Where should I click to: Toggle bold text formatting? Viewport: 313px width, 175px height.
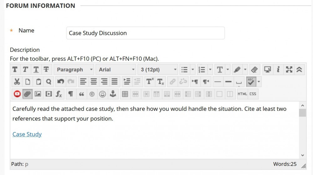(15, 70)
